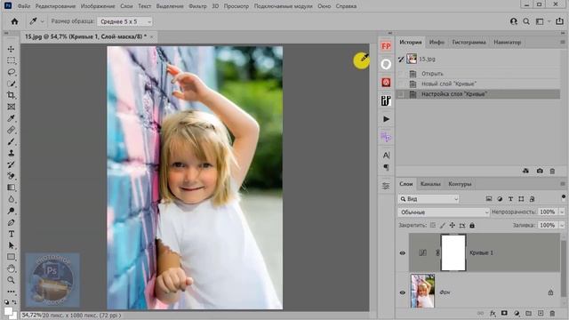Set history brush source for Новый слой "Кривые"

(x=401, y=84)
